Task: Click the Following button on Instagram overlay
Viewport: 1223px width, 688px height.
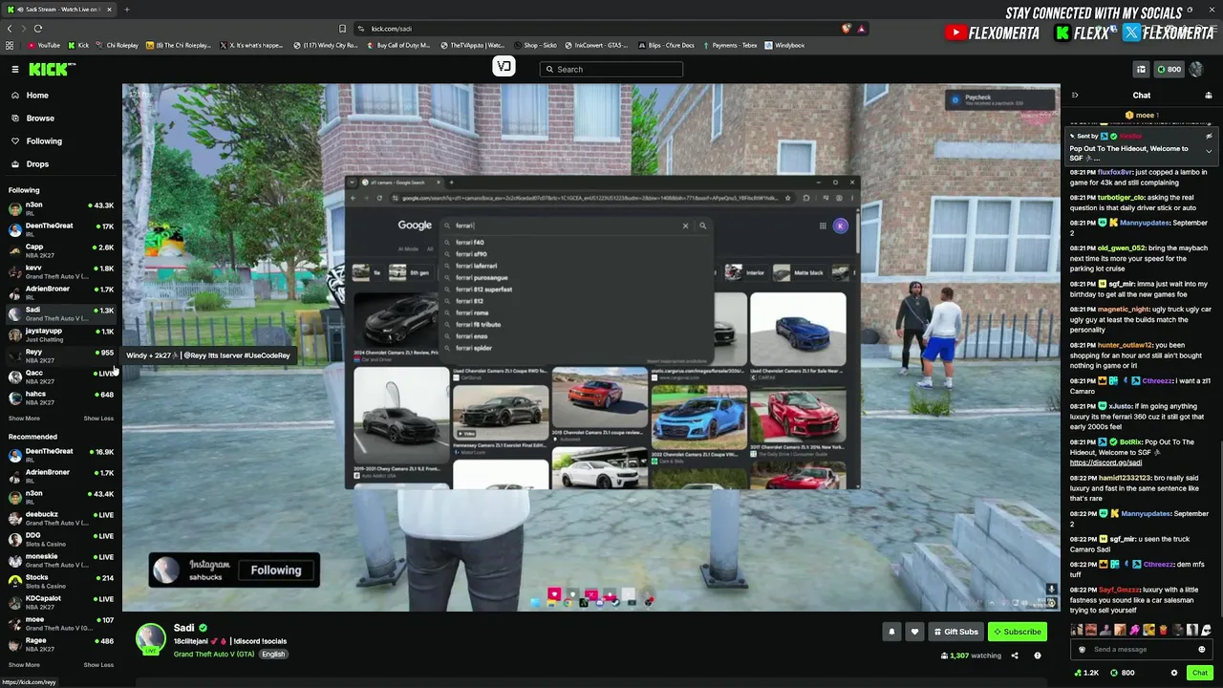Action: (x=276, y=570)
